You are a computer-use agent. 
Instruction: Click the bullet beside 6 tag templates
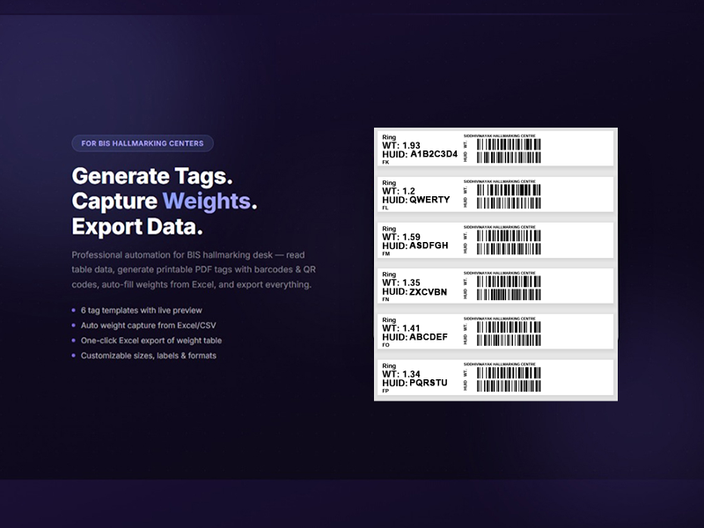click(x=74, y=311)
